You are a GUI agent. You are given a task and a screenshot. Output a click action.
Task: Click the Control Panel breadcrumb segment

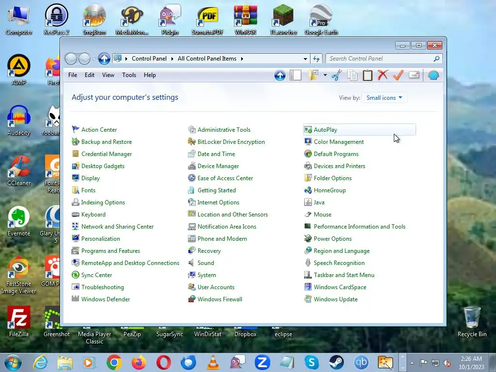pos(149,59)
